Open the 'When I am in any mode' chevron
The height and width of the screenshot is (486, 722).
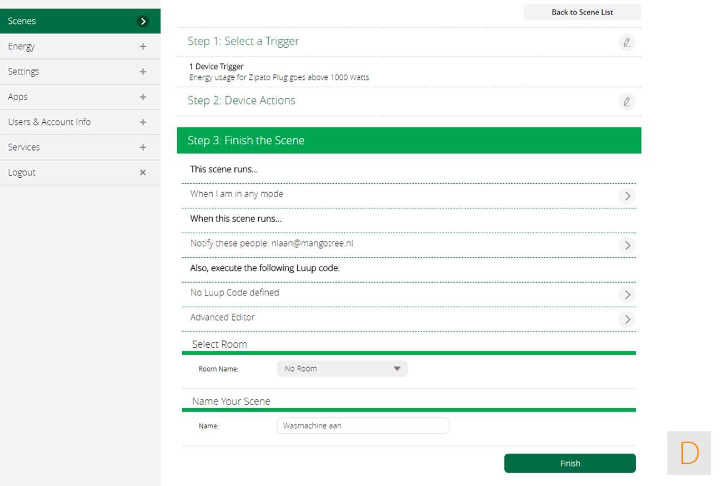(x=627, y=196)
